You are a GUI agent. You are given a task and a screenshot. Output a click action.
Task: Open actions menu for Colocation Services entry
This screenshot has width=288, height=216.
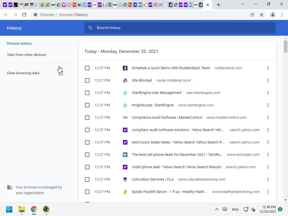point(268,179)
